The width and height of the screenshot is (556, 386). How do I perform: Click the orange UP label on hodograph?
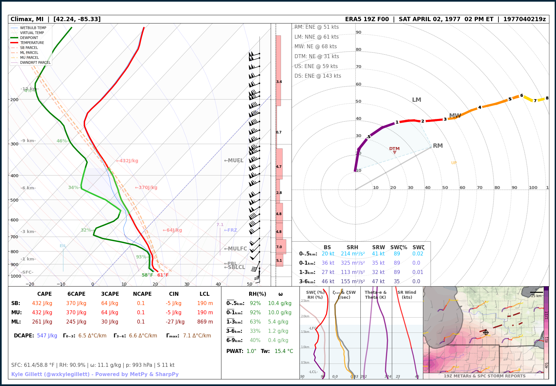coord(454,163)
